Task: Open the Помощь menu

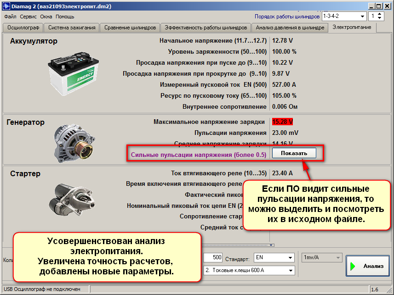Action: pos(65,17)
